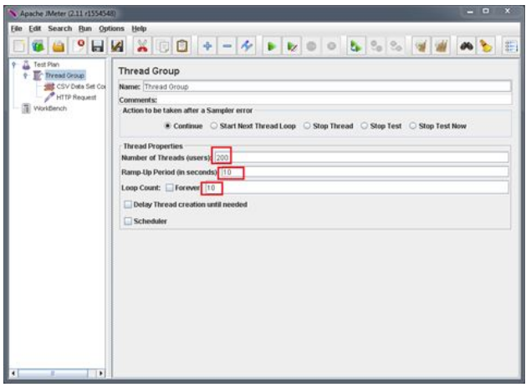Screen dimensions: 531x387
Task: Click the Save As icon
Action: point(117,46)
